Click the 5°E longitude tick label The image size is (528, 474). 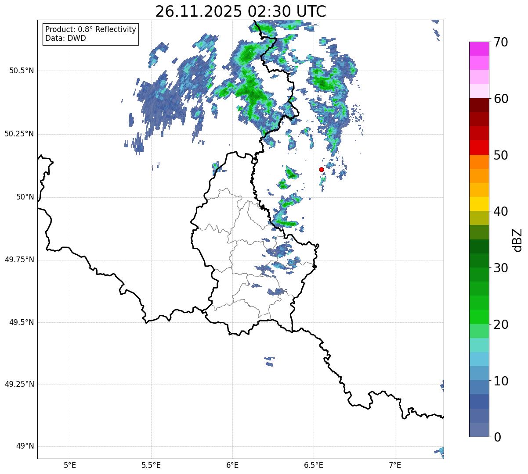[70, 465]
